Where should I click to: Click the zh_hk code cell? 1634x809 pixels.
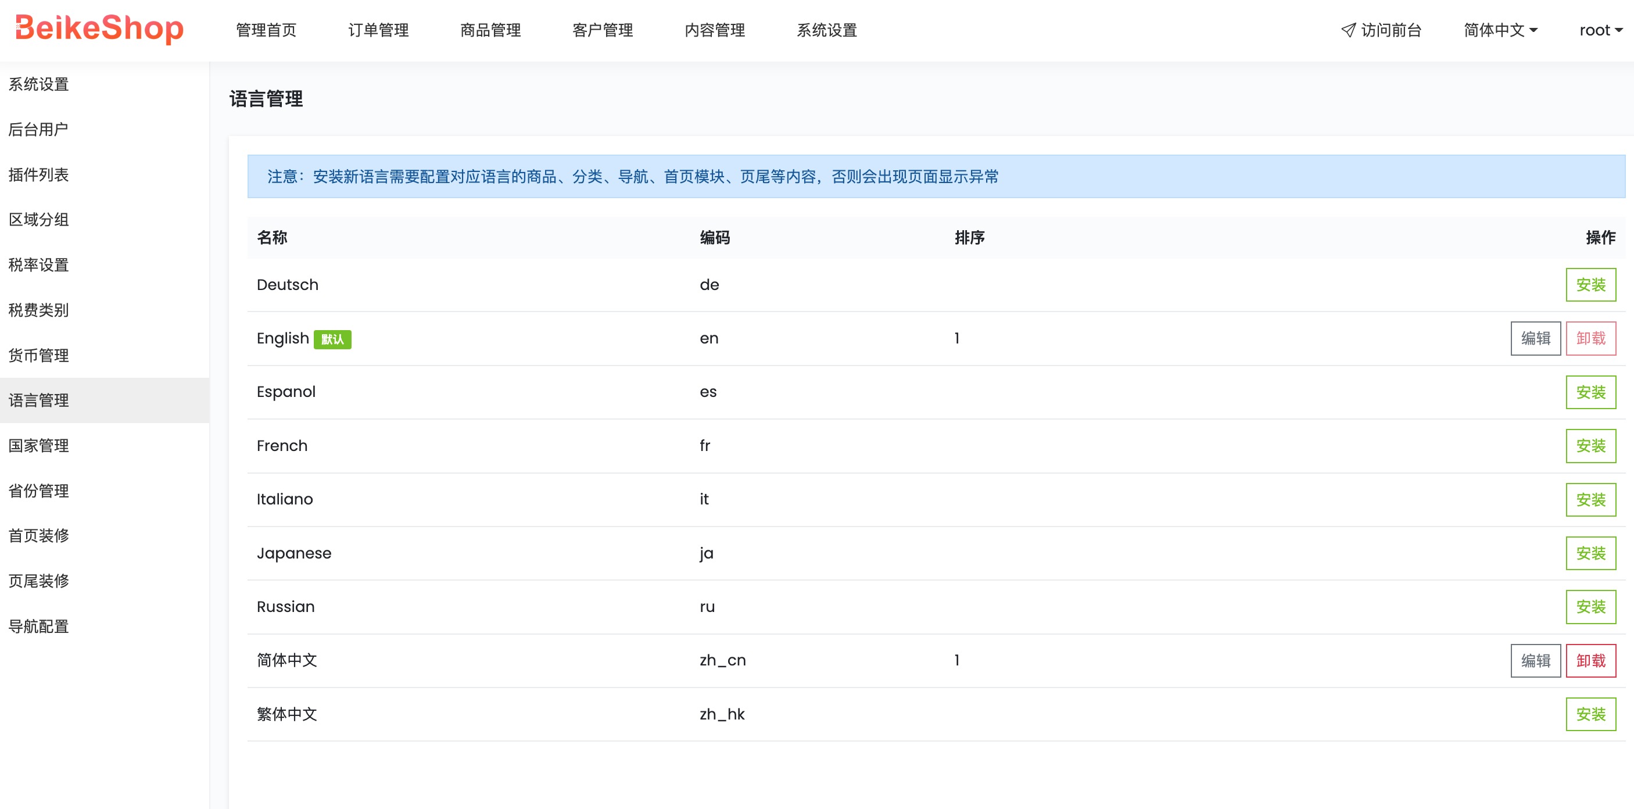coord(722,714)
